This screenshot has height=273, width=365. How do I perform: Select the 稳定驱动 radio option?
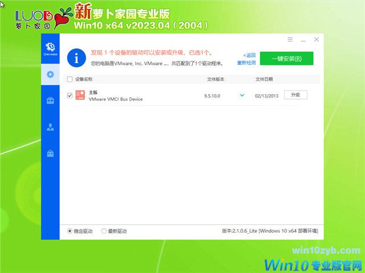click(x=70, y=231)
